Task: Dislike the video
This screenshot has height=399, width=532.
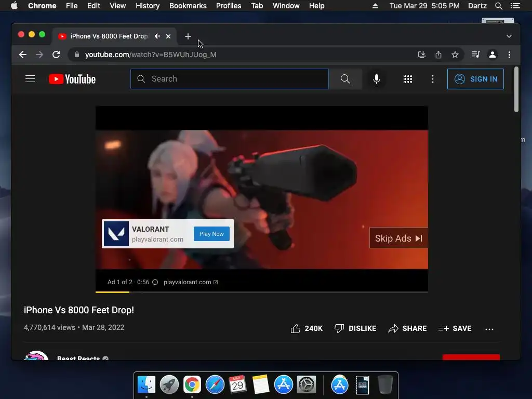Action: [x=355, y=328]
